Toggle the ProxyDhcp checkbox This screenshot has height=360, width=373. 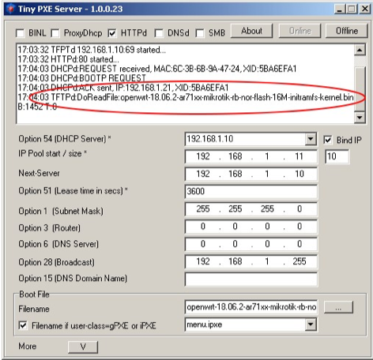(x=55, y=33)
